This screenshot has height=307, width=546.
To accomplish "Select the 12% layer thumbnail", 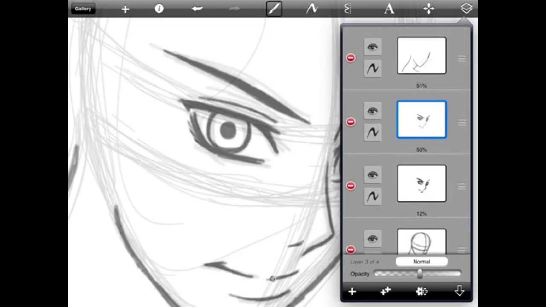I will [422, 183].
